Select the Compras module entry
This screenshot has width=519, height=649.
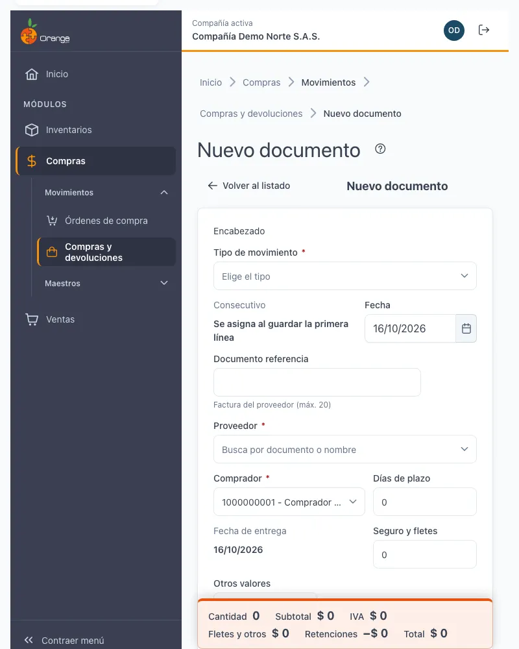click(96, 161)
